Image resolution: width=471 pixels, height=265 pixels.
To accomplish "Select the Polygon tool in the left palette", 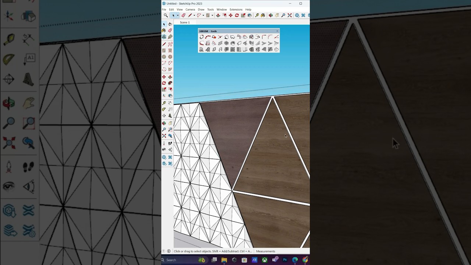I will [170, 57].
